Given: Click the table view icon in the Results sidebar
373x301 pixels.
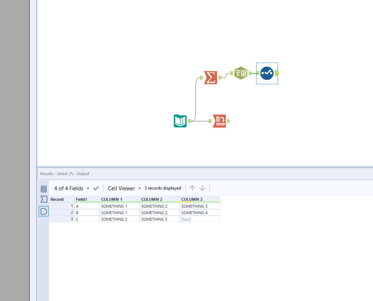Looking at the screenshot, I should click(x=43, y=188).
